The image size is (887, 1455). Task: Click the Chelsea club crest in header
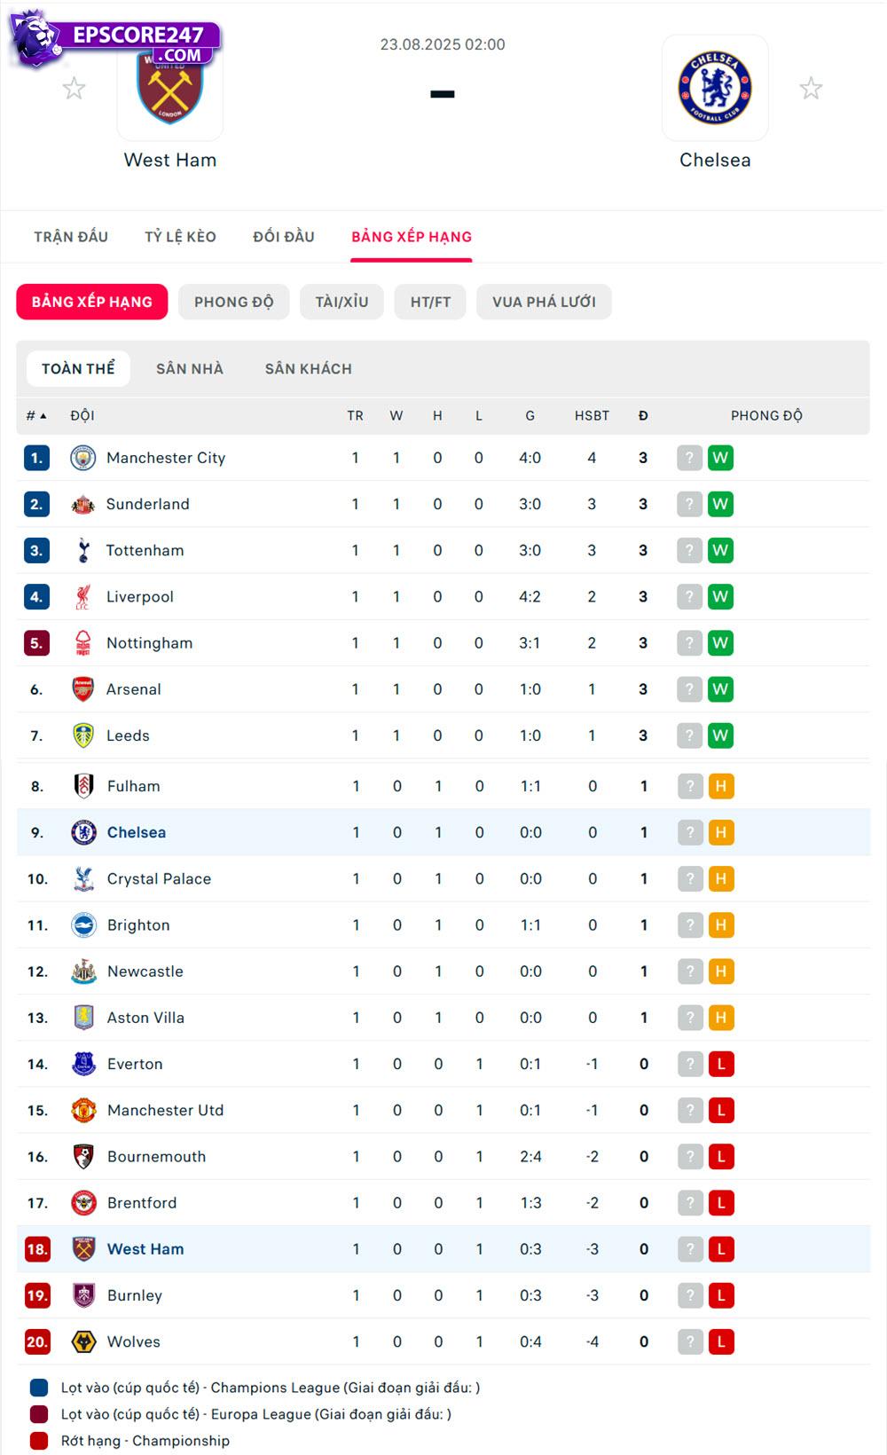click(715, 88)
